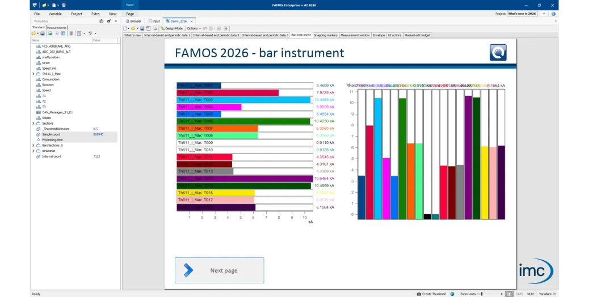Click the Name column header
The image size is (613, 297).
[x=61, y=40]
